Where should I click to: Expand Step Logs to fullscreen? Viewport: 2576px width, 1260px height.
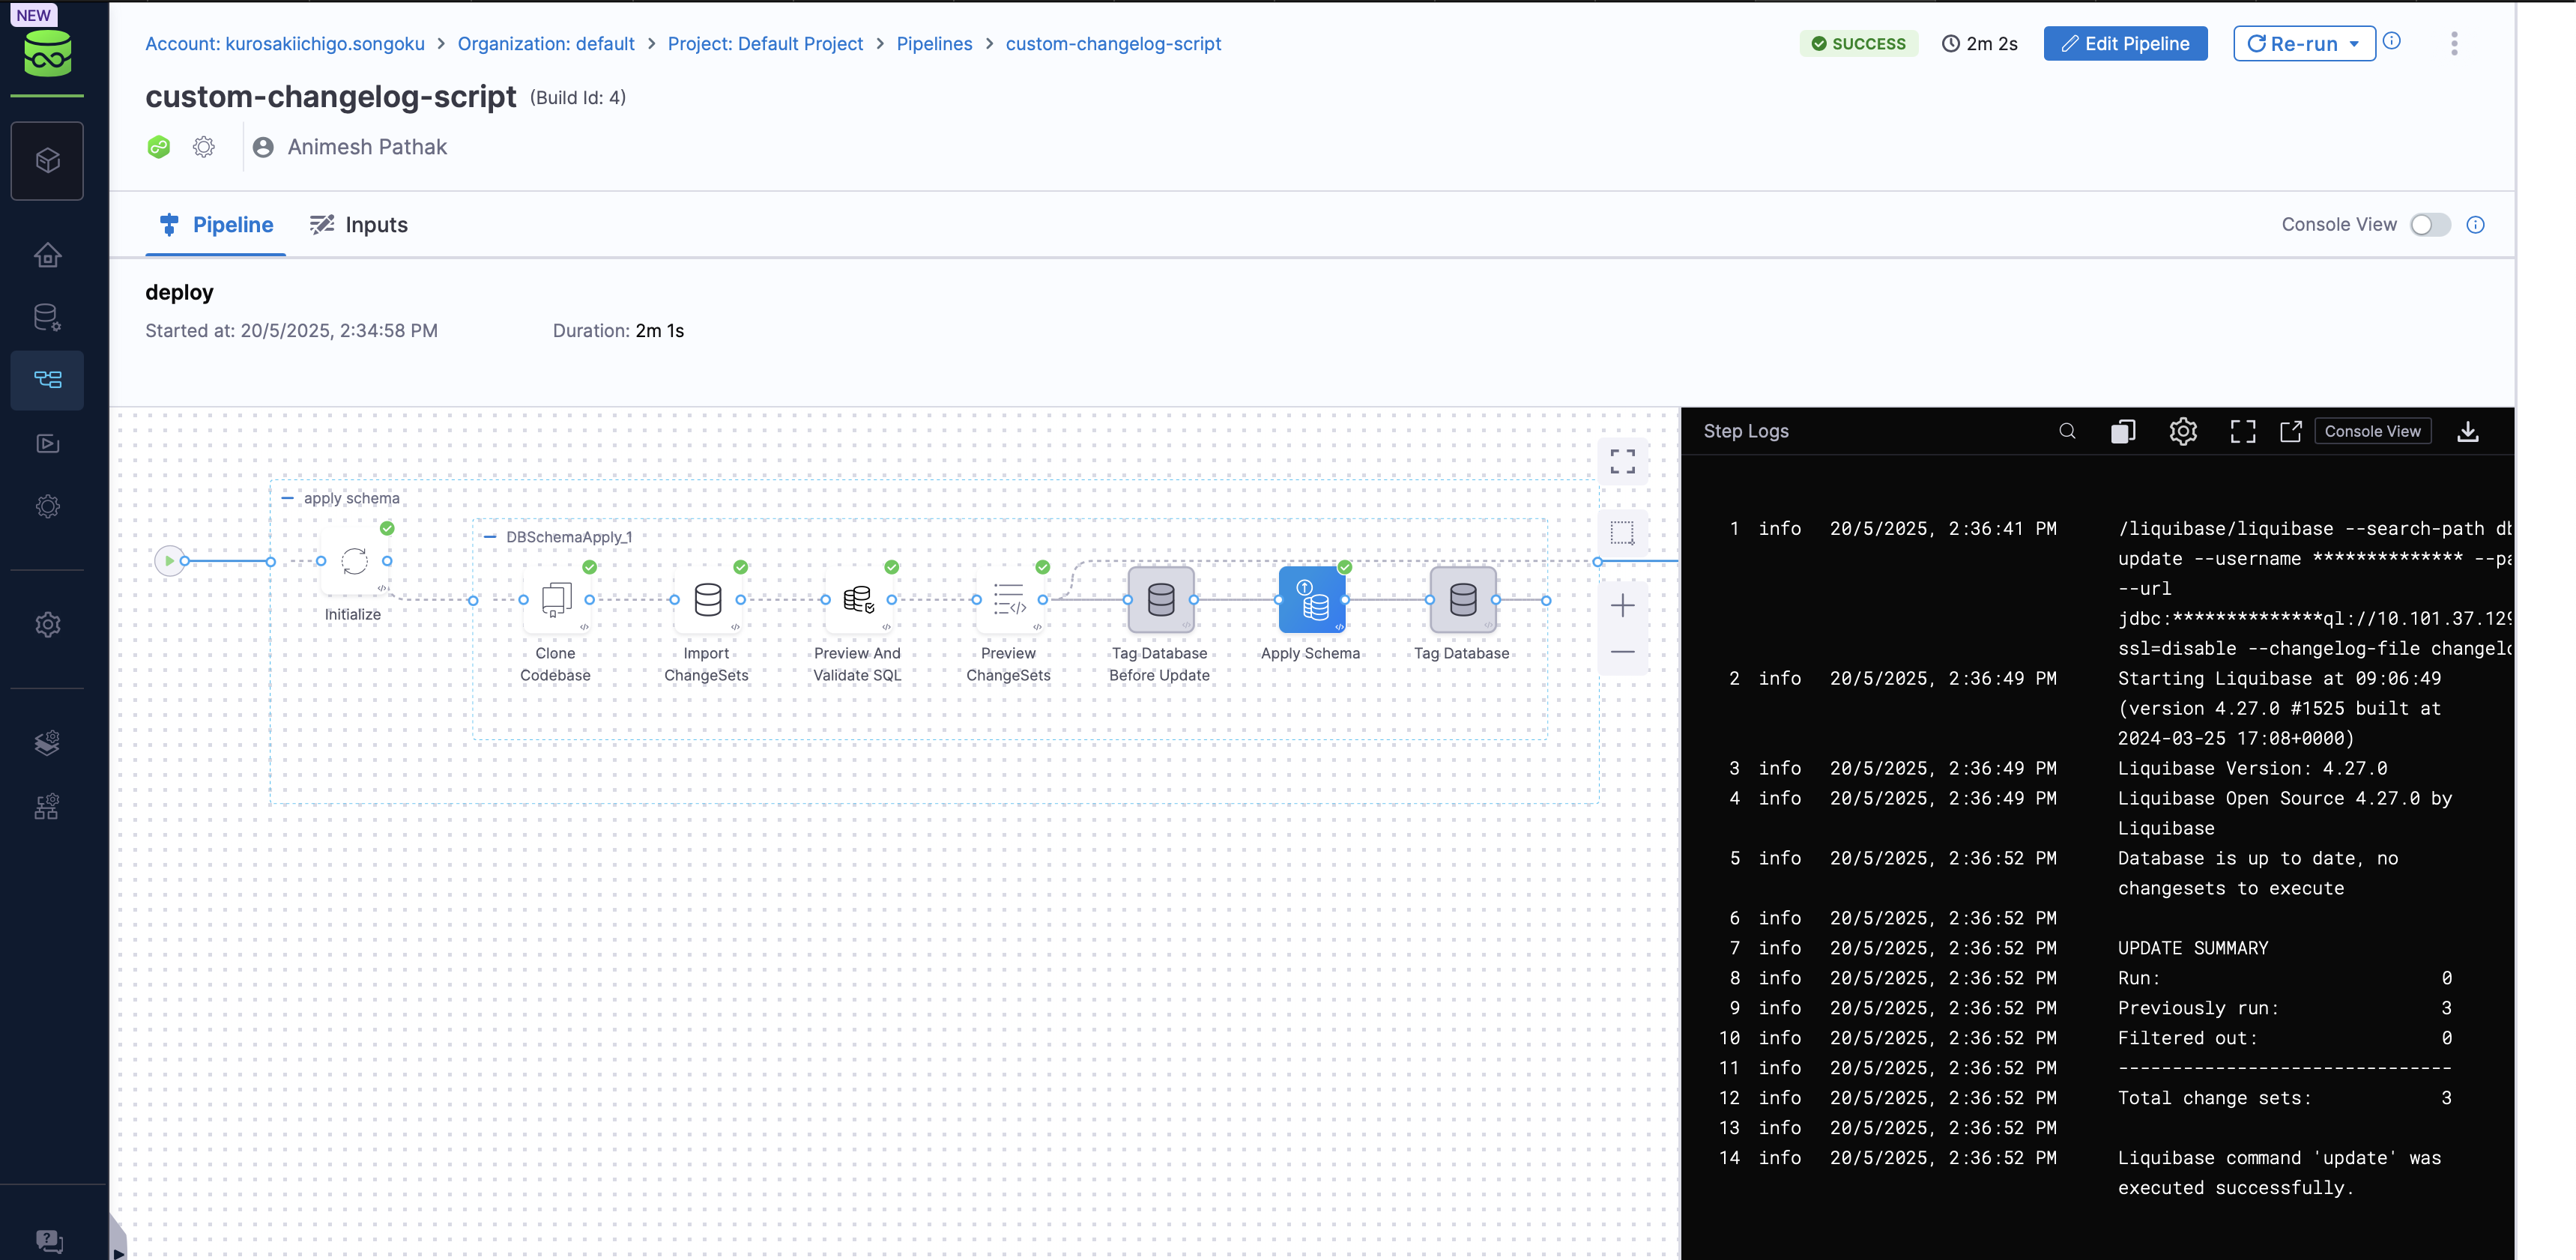(2242, 431)
